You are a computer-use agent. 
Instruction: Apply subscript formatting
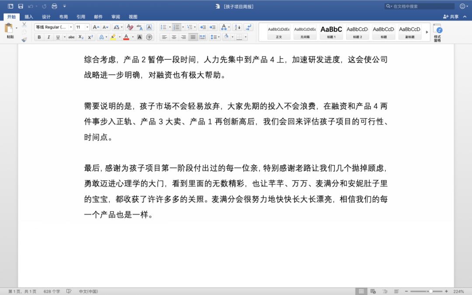pyautogui.click(x=81, y=36)
